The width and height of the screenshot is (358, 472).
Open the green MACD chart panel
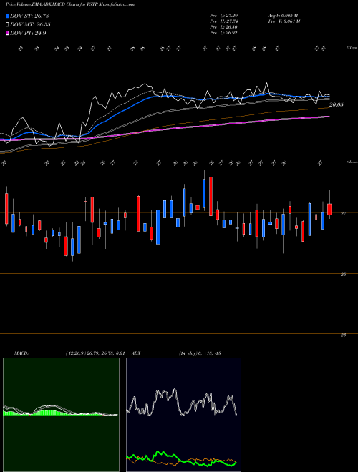tap(61, 415)
